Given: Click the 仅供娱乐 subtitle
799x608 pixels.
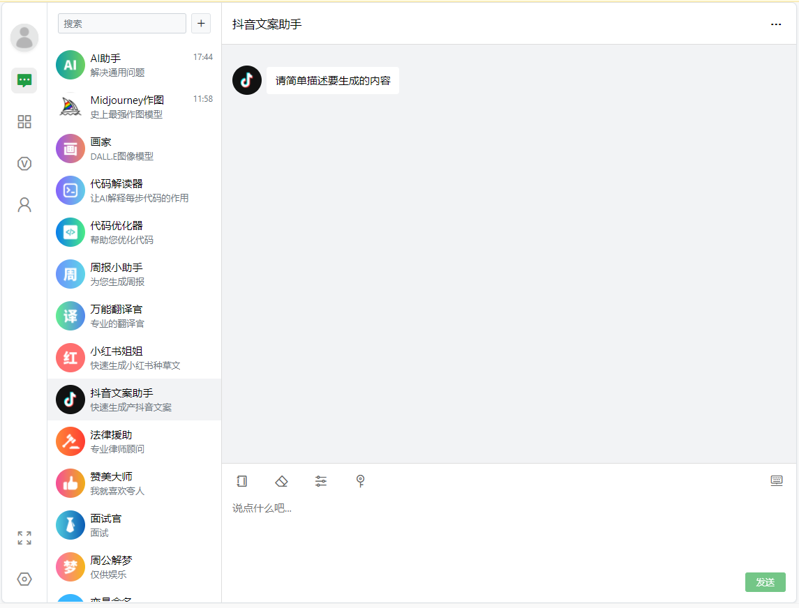Looking at the screenshot, I should pyautogui.click(x=109, y=575).
